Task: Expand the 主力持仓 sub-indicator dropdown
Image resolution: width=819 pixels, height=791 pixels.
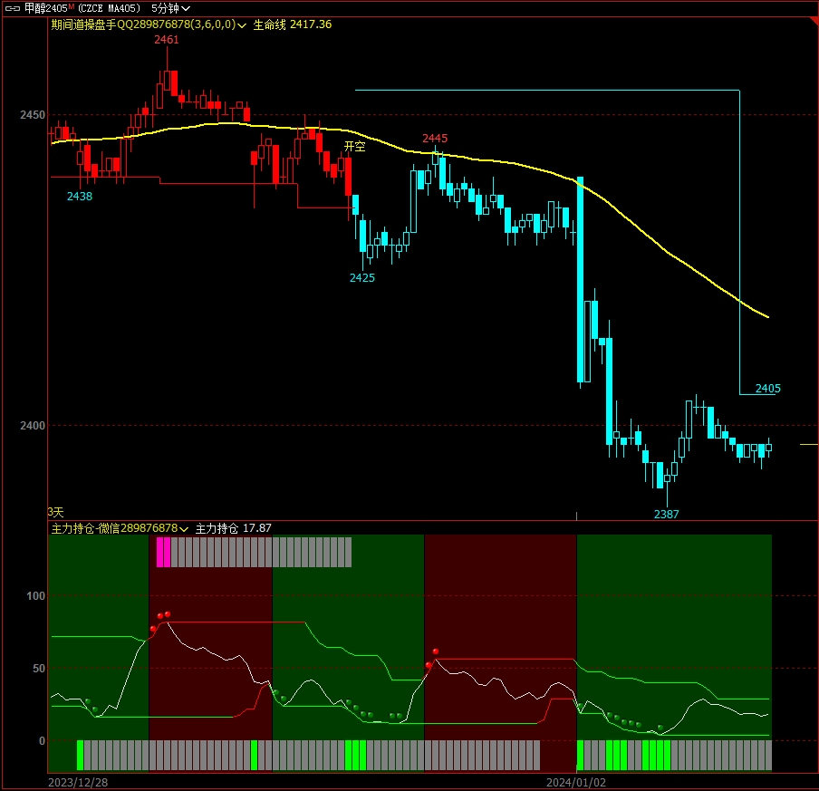Action: (185, 529)
